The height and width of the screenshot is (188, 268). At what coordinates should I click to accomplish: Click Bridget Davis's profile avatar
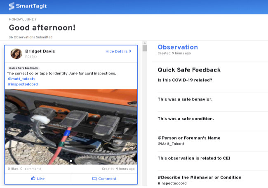16,54
